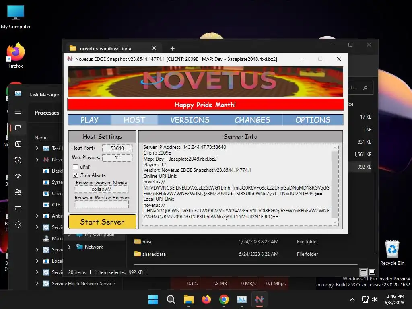
Task: Select Network in Explorer sidebar
Action: (94, 247)
